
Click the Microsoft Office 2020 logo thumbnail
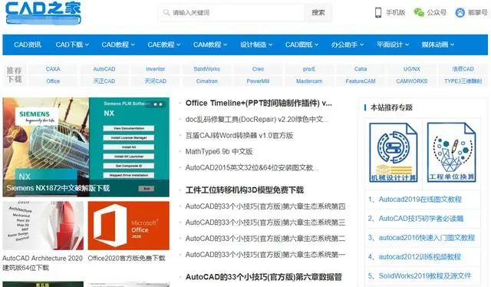pos(128,226)
